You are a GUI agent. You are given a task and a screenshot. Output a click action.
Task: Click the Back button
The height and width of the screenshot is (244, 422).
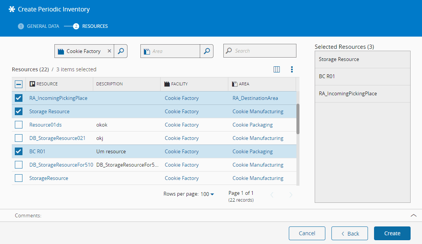tap(350, 233)
